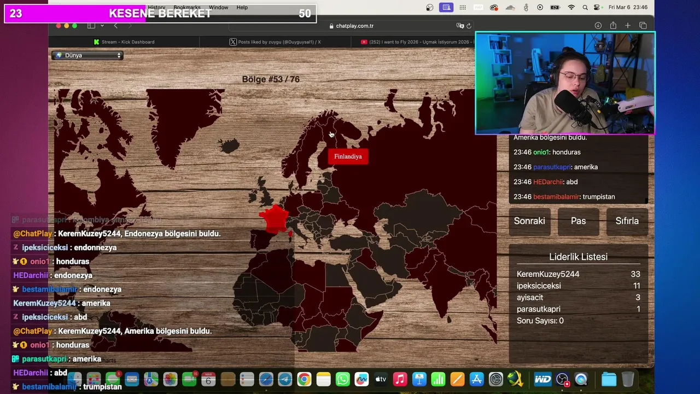Click the WD menu bar icon
The image size is (700, 394).
[479, 8]
